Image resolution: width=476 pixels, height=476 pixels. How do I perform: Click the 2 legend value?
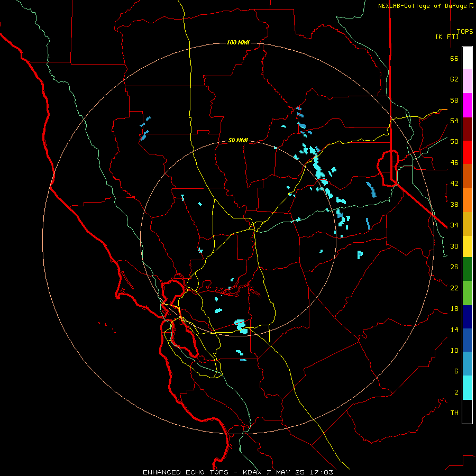[456, 392]
